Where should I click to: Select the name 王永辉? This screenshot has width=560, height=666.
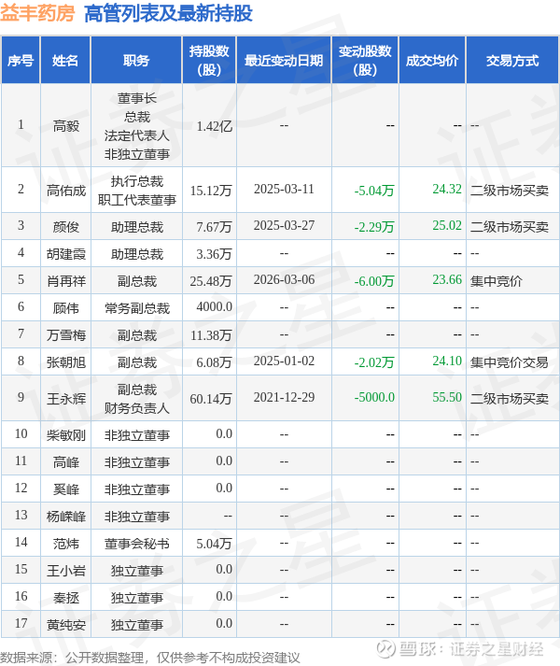[x=66, y=399]
